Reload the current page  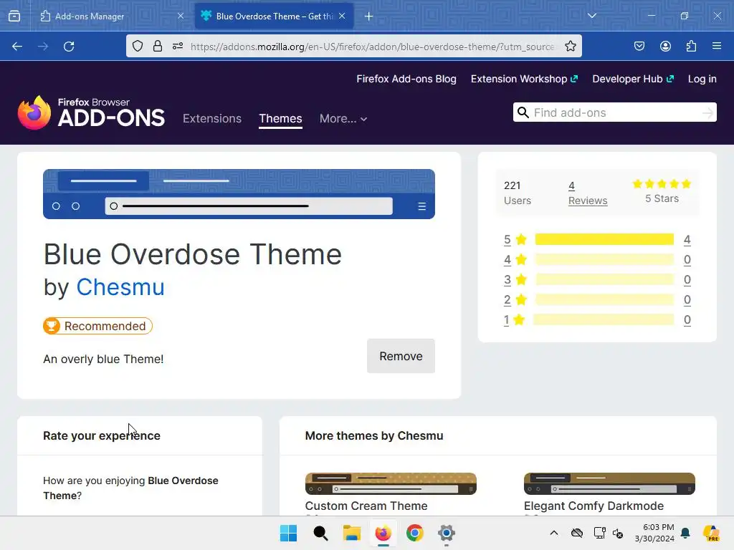[x=69, y=47]
